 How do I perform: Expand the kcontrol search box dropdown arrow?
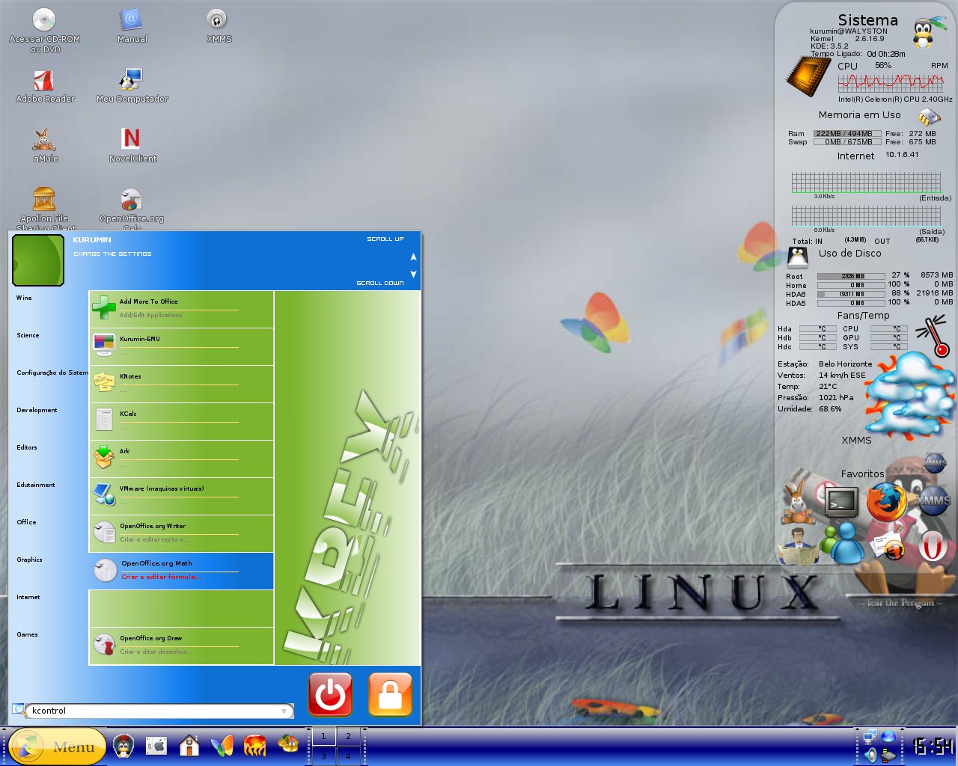point(284,711)
